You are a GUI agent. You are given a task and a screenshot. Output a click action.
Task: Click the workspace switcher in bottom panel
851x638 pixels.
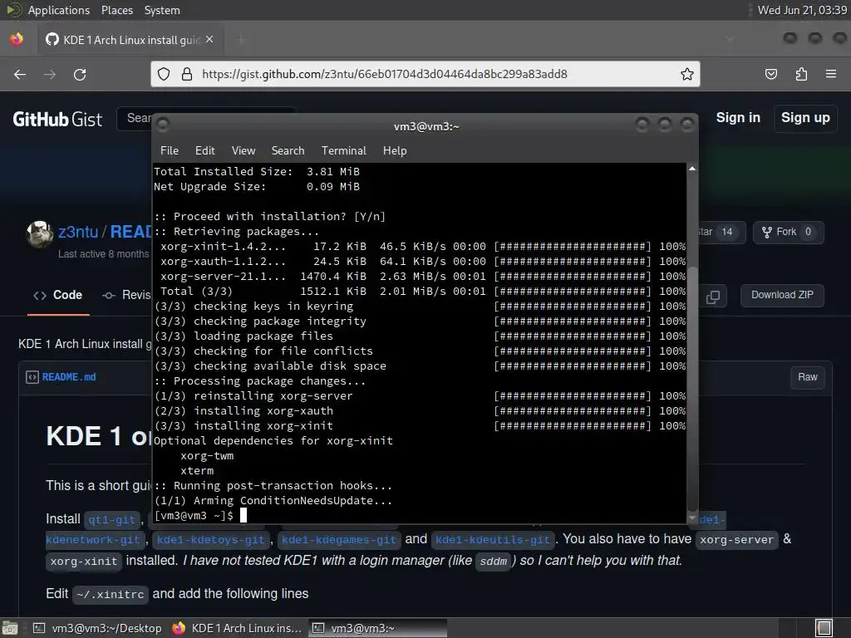click(x=824, y=628)
